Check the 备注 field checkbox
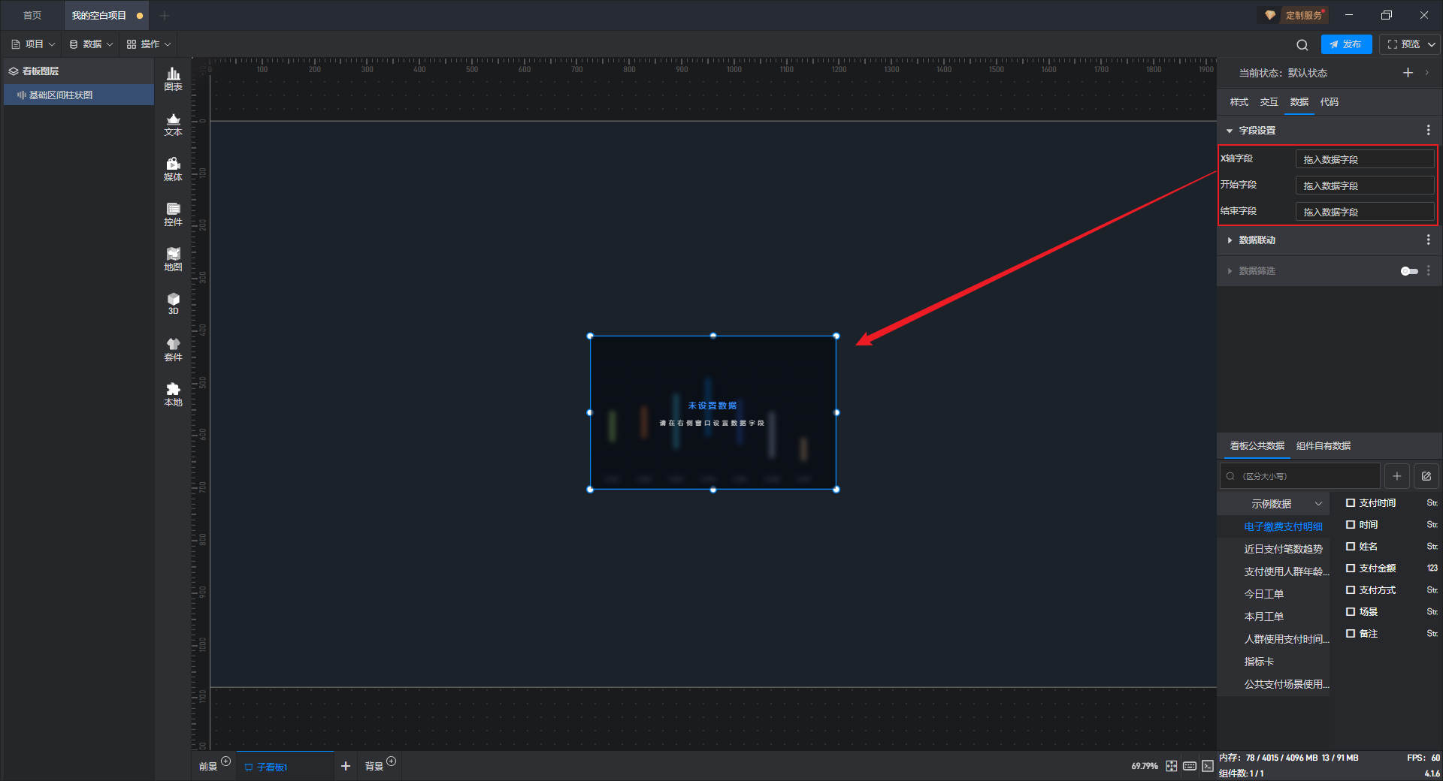 [1351, 634]
